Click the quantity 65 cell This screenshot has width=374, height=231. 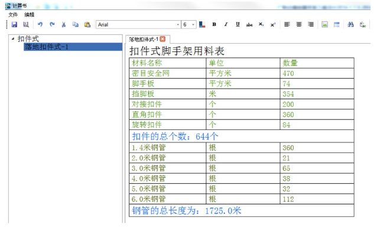317,168
